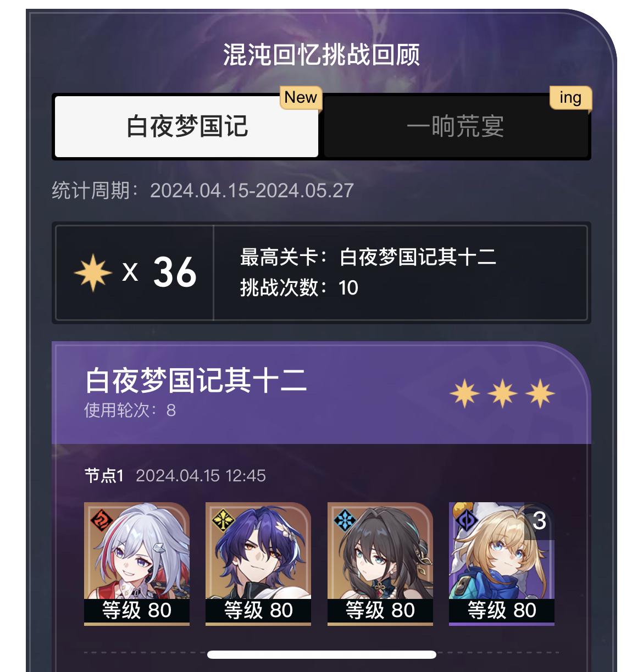Open the black-haired ice character portrait
Screen dimensions: 643x672
[x=380, y=563]
